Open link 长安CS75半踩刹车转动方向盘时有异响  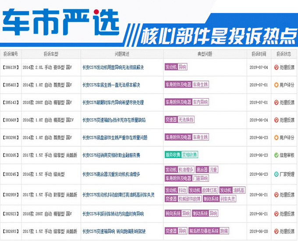point(113,214)
